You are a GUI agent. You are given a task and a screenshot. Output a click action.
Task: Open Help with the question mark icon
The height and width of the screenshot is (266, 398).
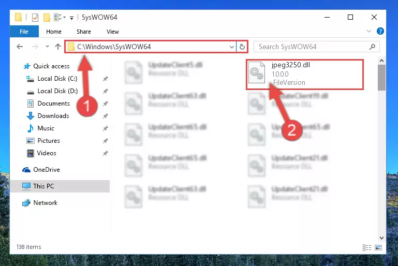tap(380, 31)
